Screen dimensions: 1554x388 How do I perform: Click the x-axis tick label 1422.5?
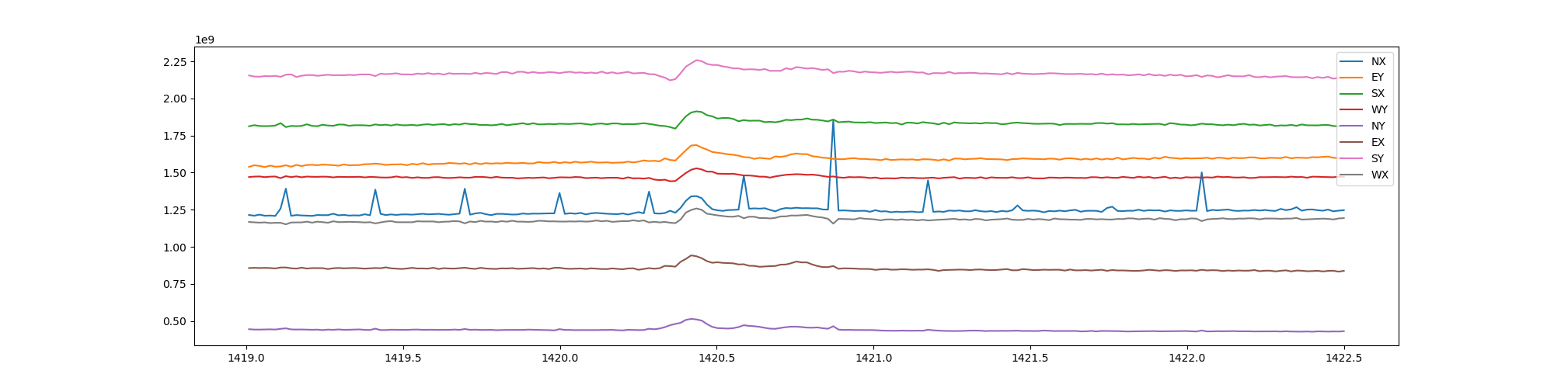click(x=1344, y=359)
